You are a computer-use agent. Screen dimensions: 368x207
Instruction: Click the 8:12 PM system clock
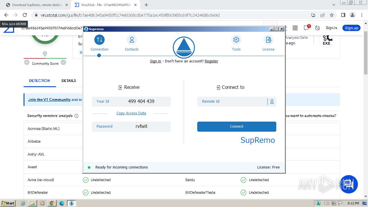coord(353,203)
